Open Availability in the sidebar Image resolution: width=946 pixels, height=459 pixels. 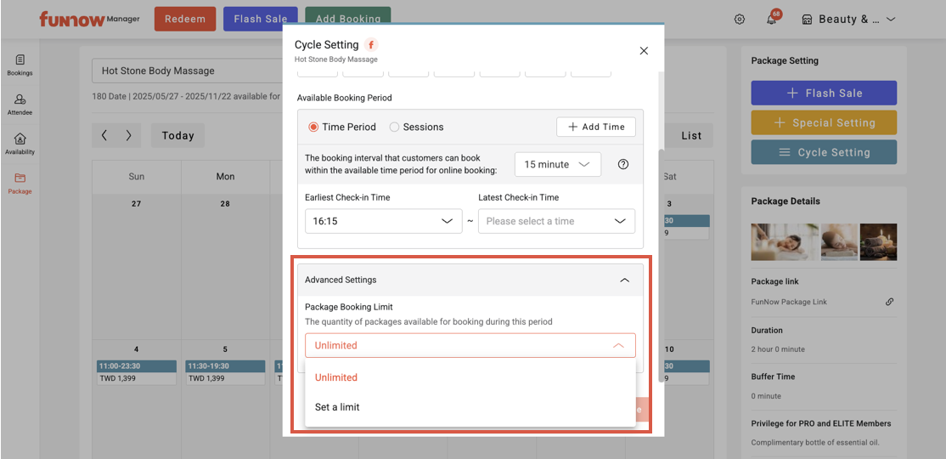pyautogui.click(x=20, y=144)
